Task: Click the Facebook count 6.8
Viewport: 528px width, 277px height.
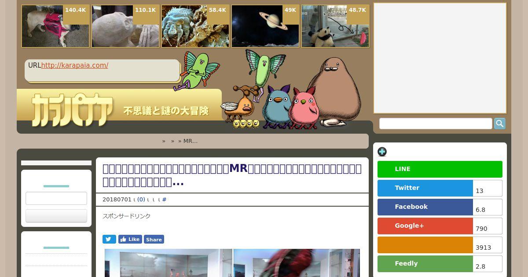Action: [488, 207]
